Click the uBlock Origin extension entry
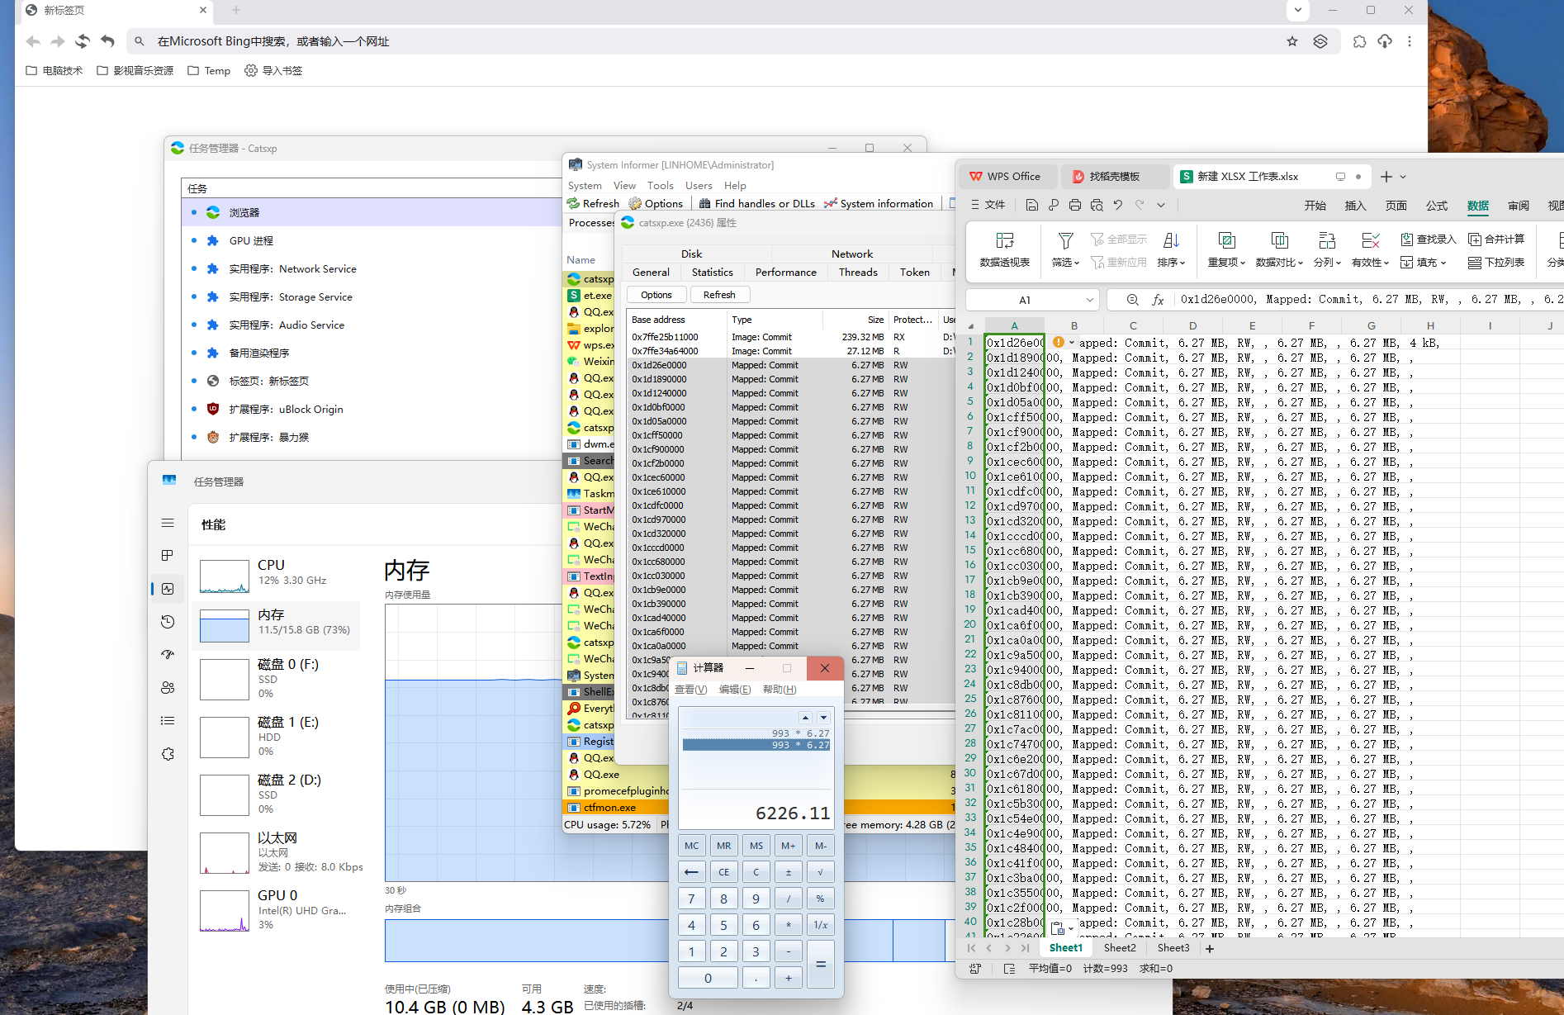Image resolution: width=1564 pixels, height=1015 pixels. pos(286,409)
